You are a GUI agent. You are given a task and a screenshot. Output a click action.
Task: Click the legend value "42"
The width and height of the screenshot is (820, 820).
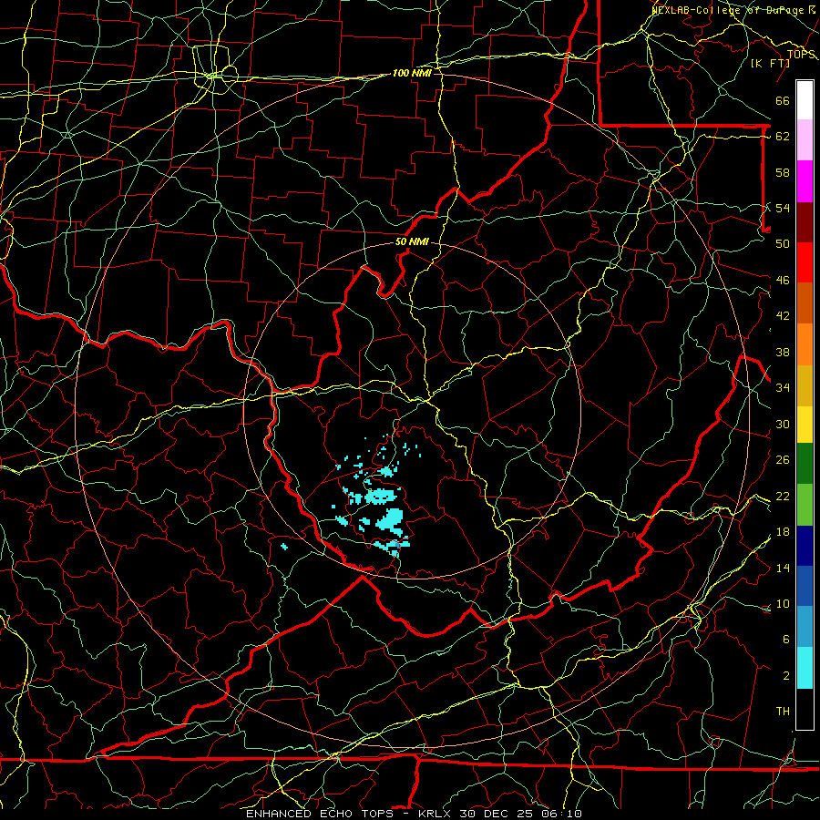pos(783,315)
